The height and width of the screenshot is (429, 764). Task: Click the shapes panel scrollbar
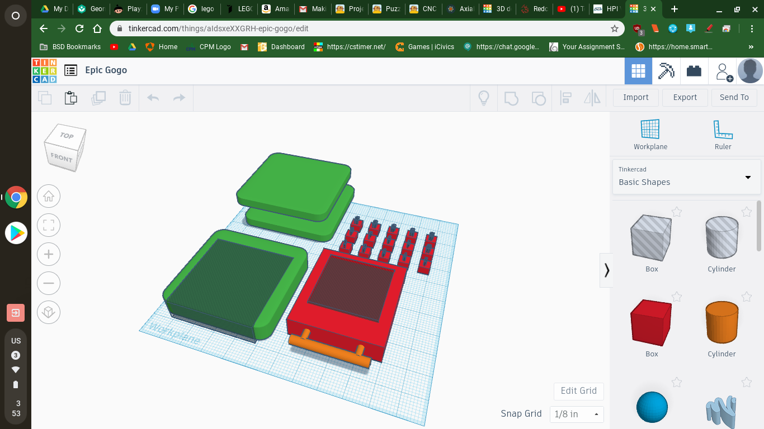759,226
